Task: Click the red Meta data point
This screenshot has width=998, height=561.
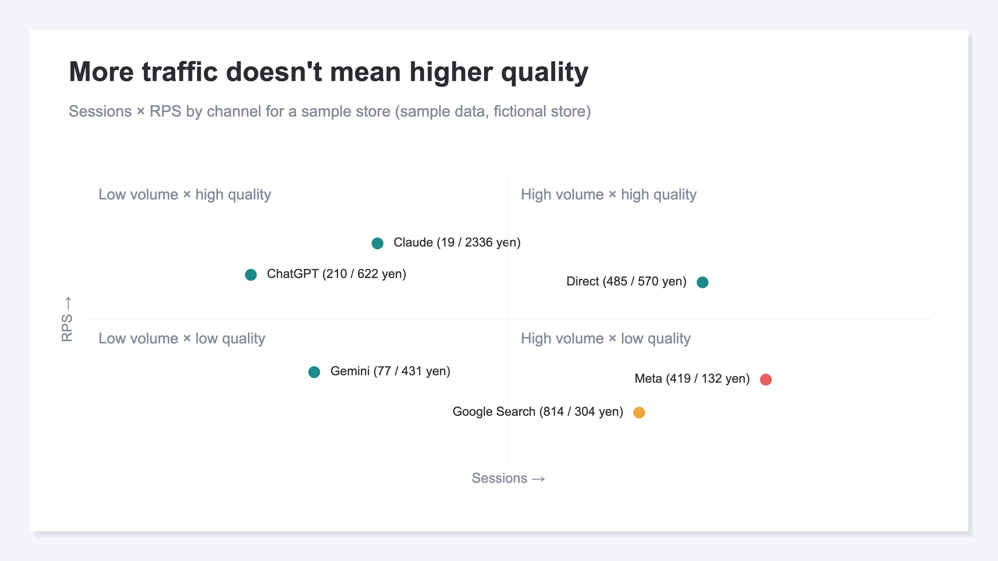Action: click(766, 379)
